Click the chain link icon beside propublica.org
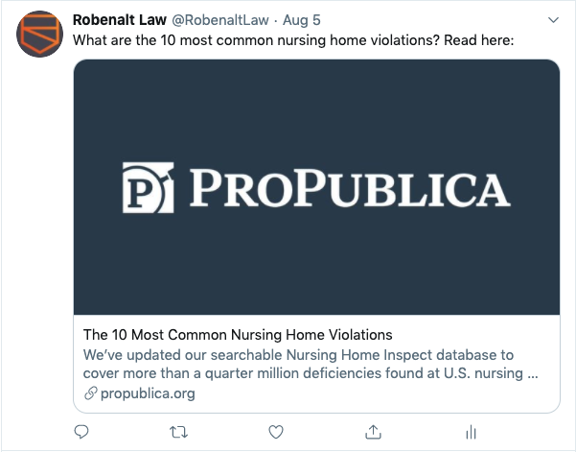 point(90,393)
